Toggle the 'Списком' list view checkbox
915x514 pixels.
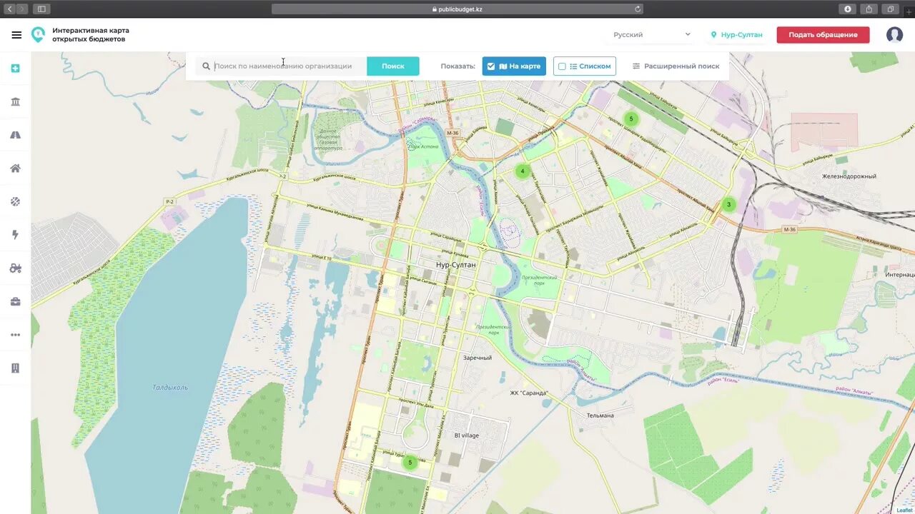[x=562, y=66]
